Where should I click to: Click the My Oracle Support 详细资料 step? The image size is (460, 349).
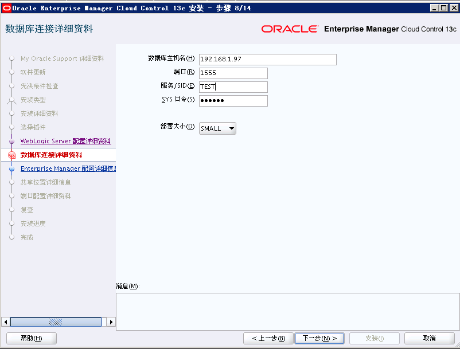click(x=62, y=58)
